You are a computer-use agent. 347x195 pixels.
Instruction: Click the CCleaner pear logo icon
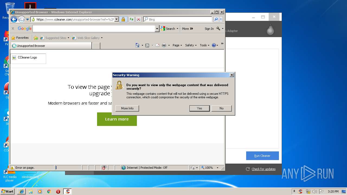click(x=270, y=30)
